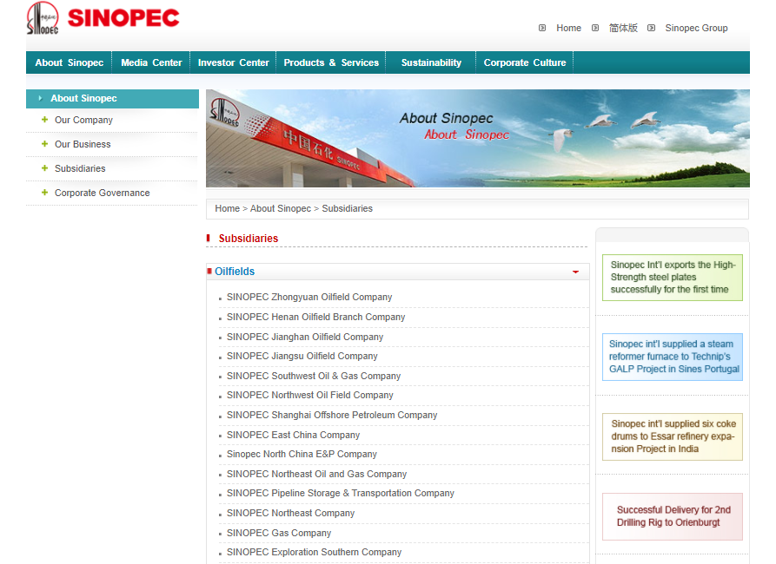The width and height of the screenshot is (776, 564).
Task: Go to Home link in top right
Action: [x=568, y=28]
